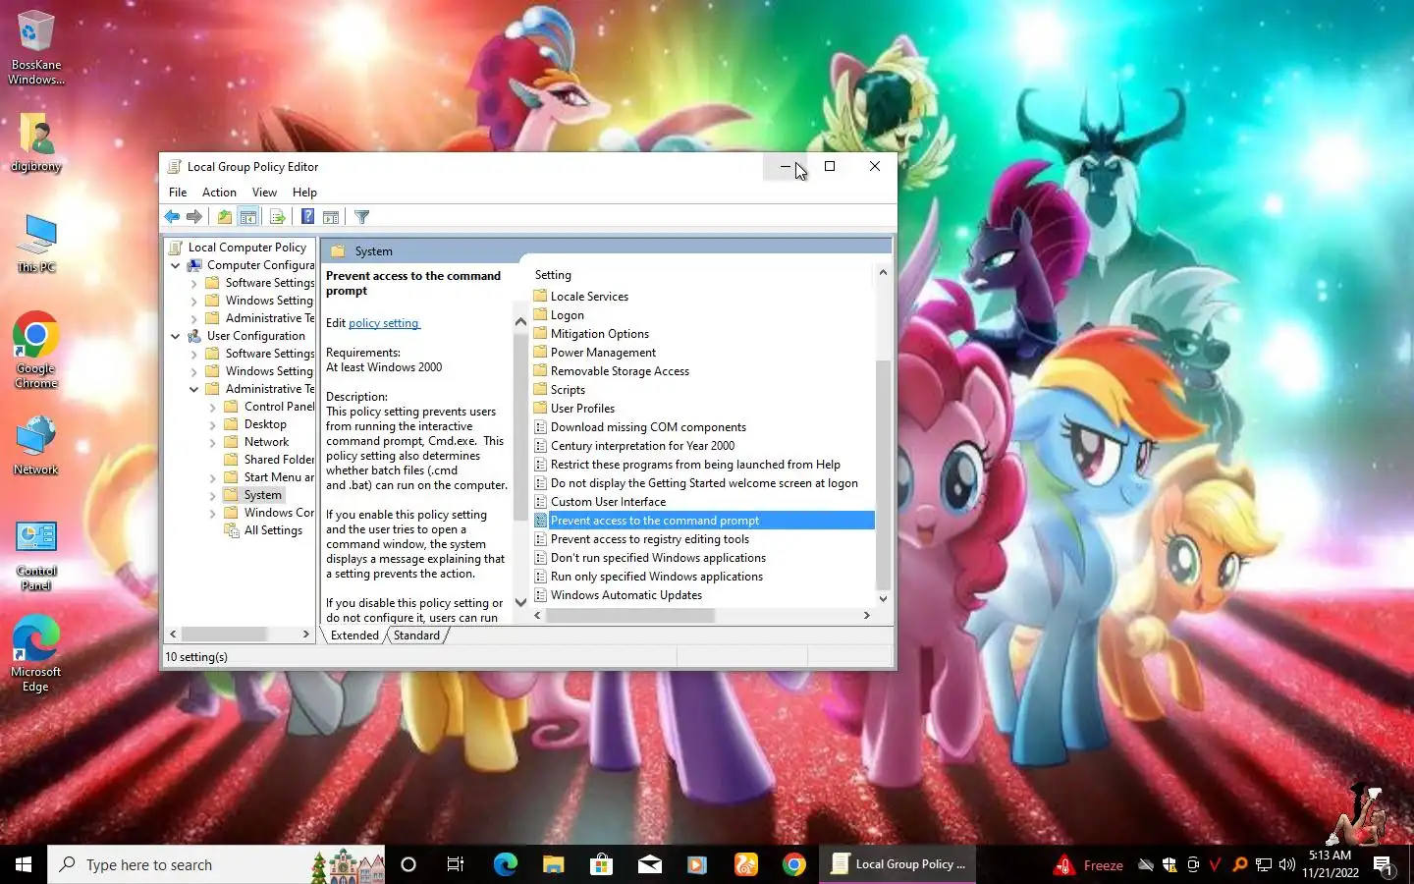Select 'Prevent access to registry editing tools'
Screen dimensions: 1414x884
coord(649,539)
